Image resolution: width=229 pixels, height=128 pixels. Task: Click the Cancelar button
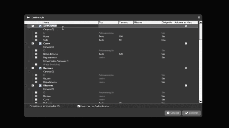click(173, 113)
